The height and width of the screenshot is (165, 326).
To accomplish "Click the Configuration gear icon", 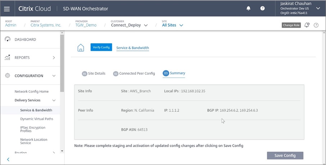I will click(8, 75).
